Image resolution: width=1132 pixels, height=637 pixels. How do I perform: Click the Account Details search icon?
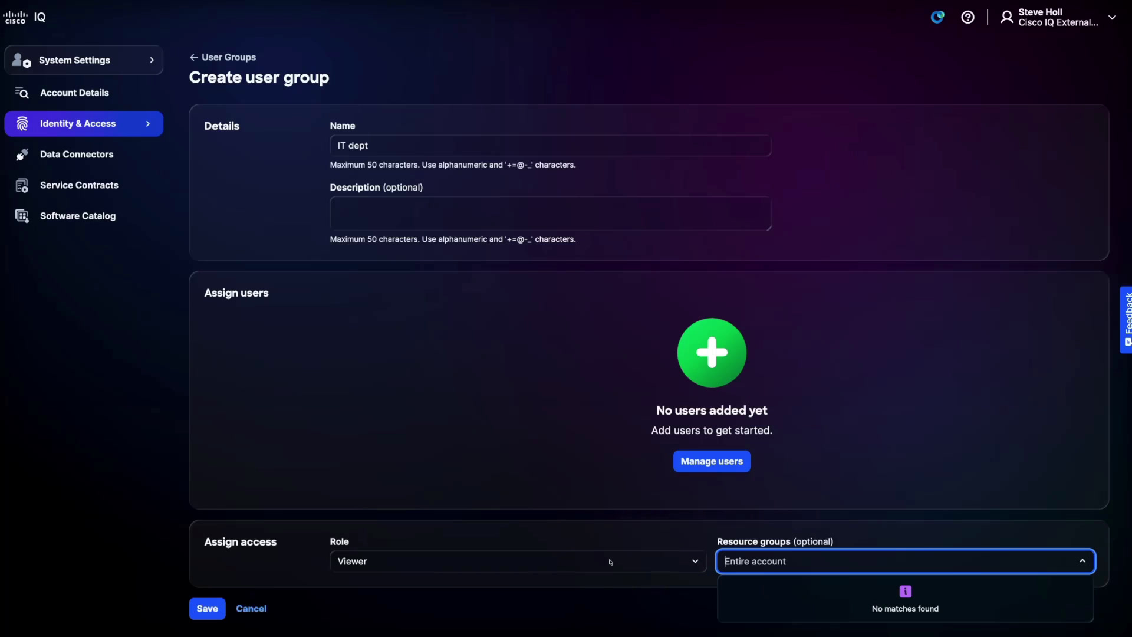click(x=22, y=93)
